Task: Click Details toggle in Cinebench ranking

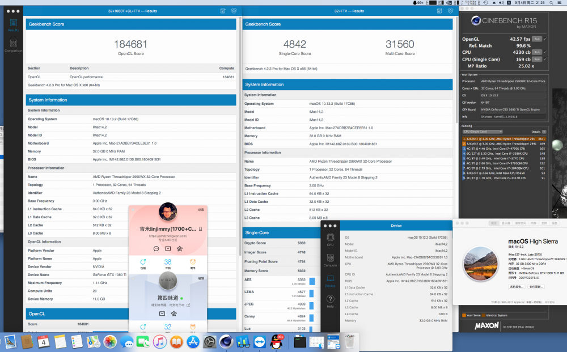Action: (x=544, y=132)
